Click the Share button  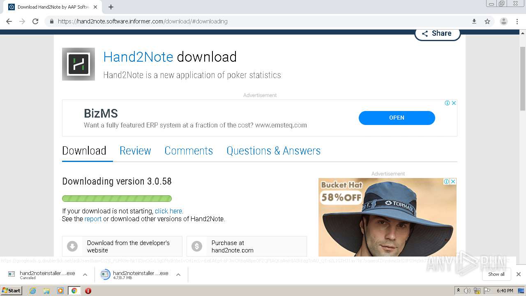tap(437, 34)
